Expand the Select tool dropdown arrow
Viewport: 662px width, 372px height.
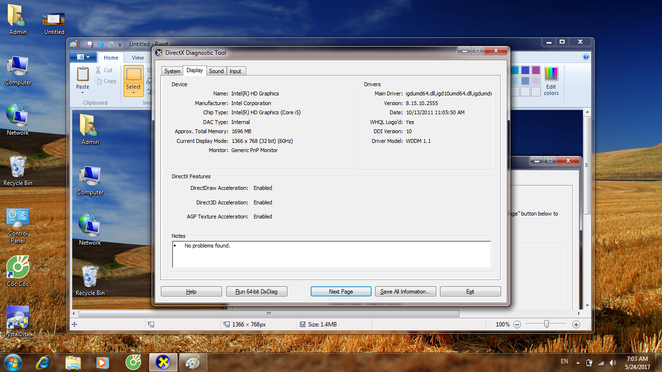pyautogui.click(x=133, y=93)
